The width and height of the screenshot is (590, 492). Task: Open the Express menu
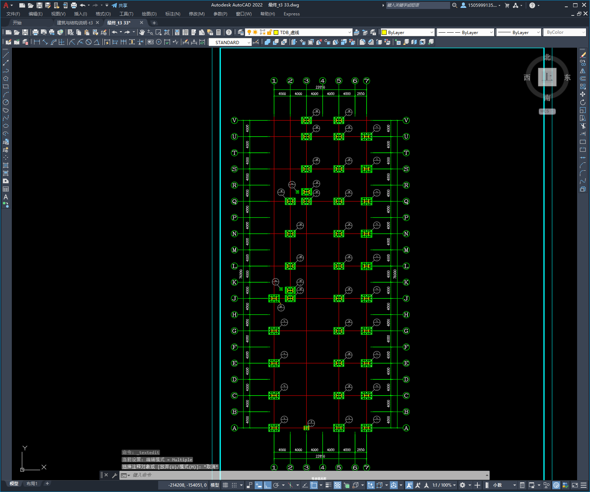(292, 14)
